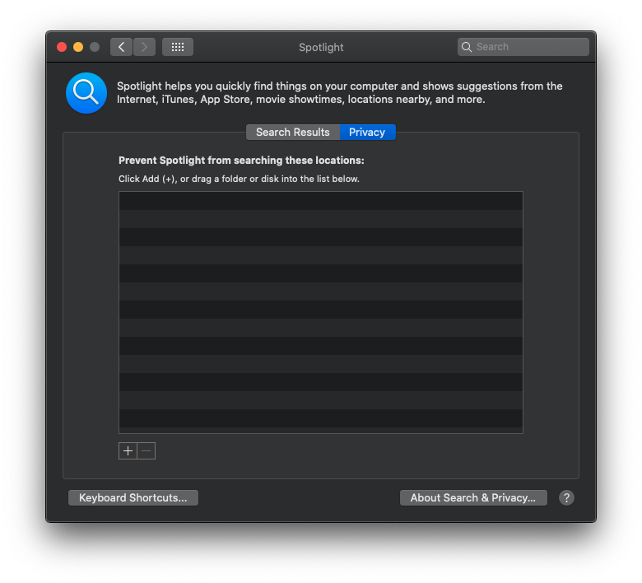
Task: Focus the Search field in the toolbar
Action: pos(523,47)
